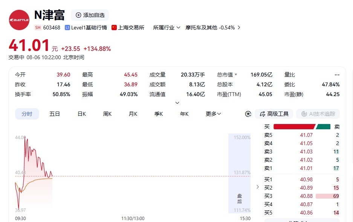Click the red 买 portion of buy/sell bar
This screenshot has width=353, height=222.
[295, 127]
